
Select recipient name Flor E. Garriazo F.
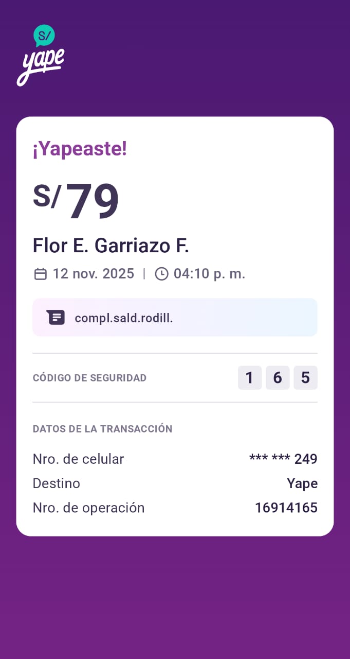tap(111, 246)
